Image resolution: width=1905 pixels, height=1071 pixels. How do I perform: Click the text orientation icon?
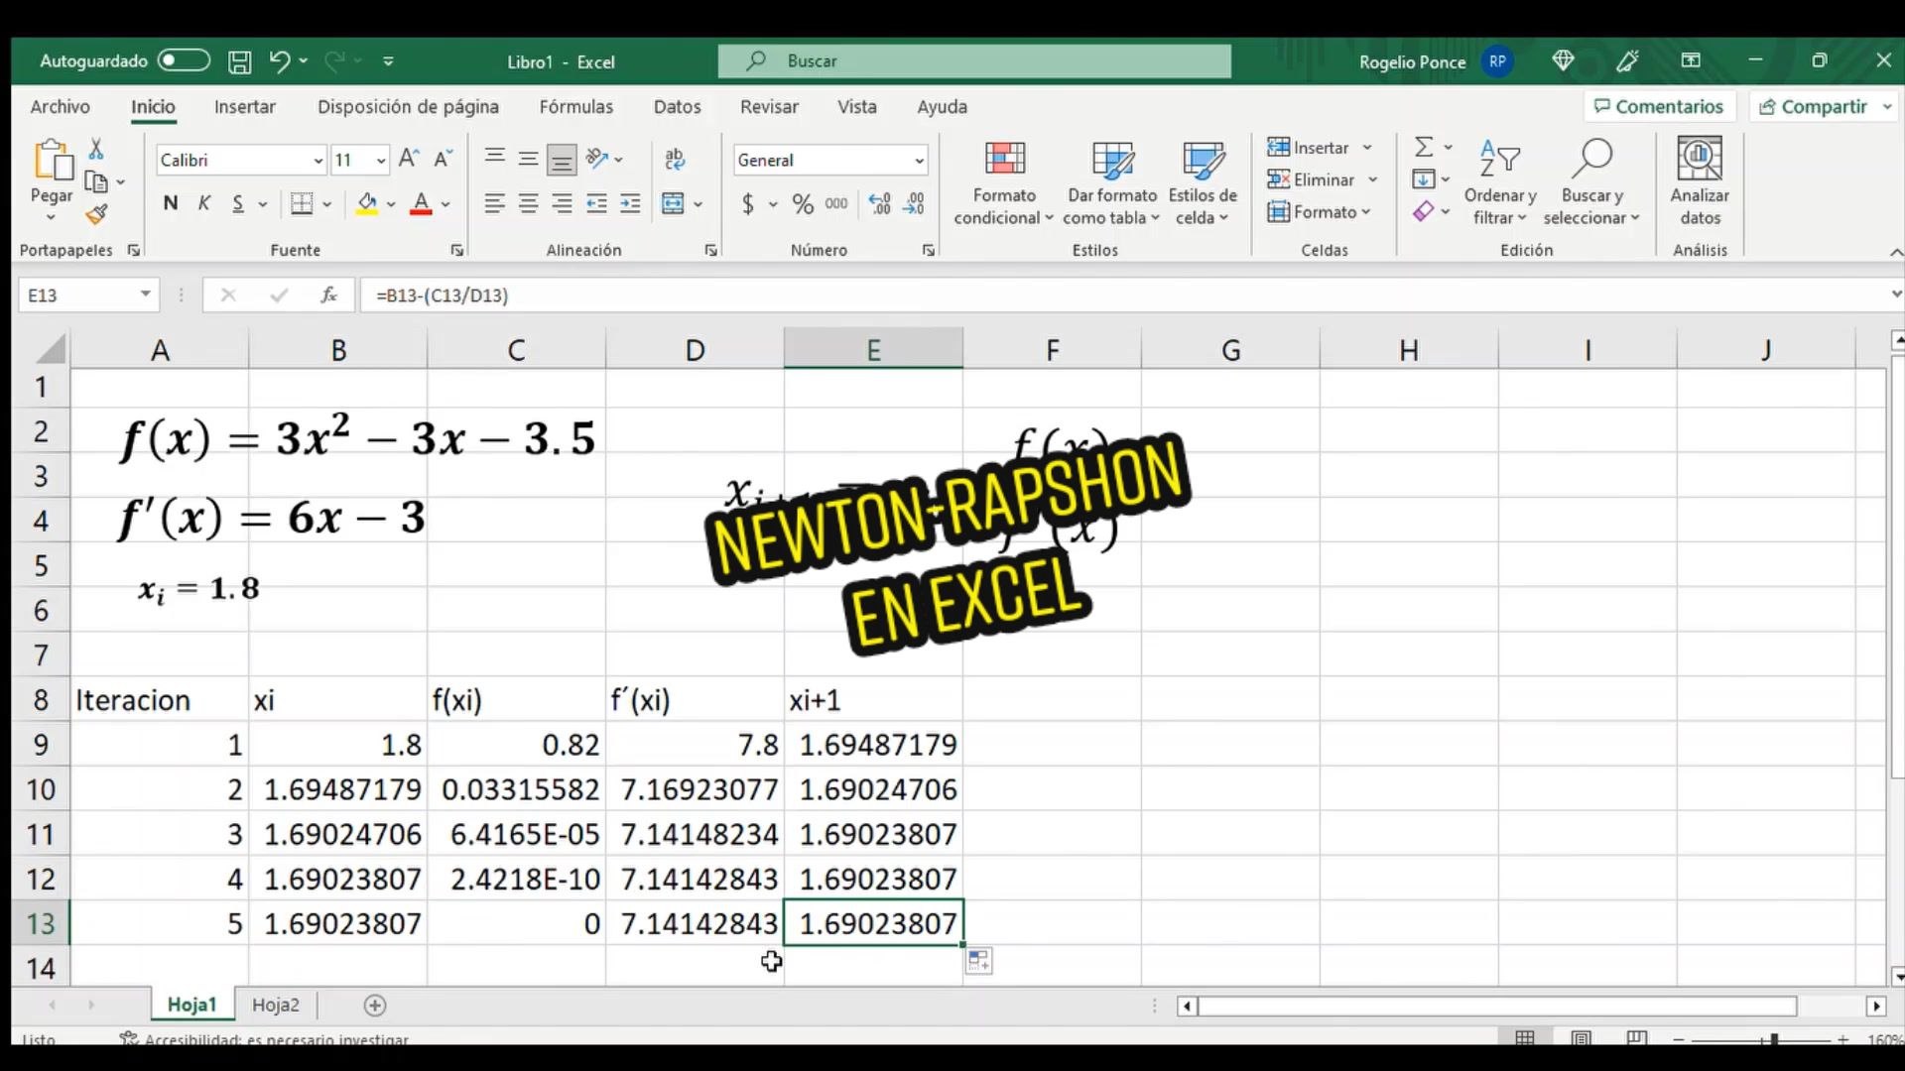[x=597, y=159]
